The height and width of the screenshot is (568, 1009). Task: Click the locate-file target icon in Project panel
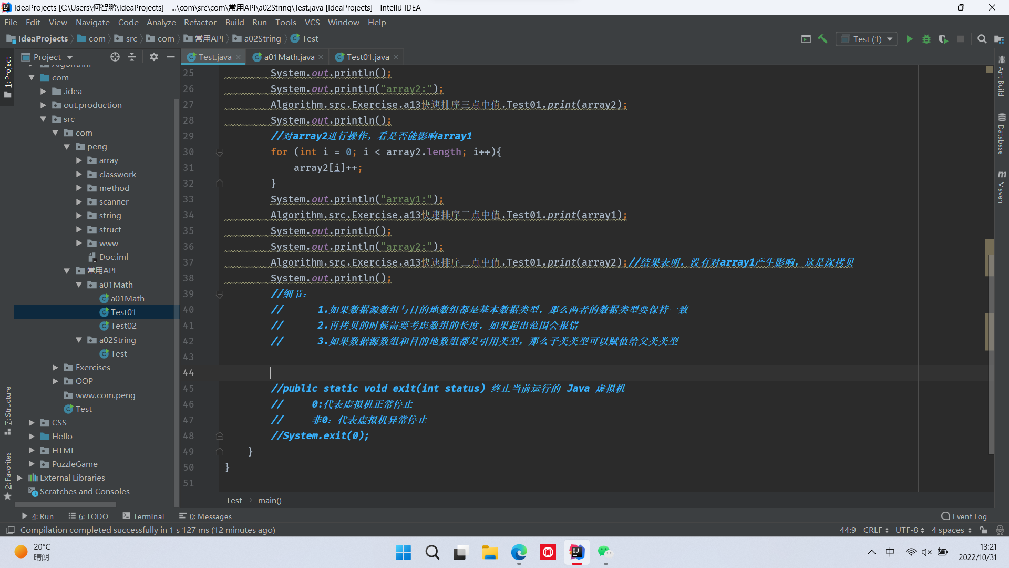115,57
